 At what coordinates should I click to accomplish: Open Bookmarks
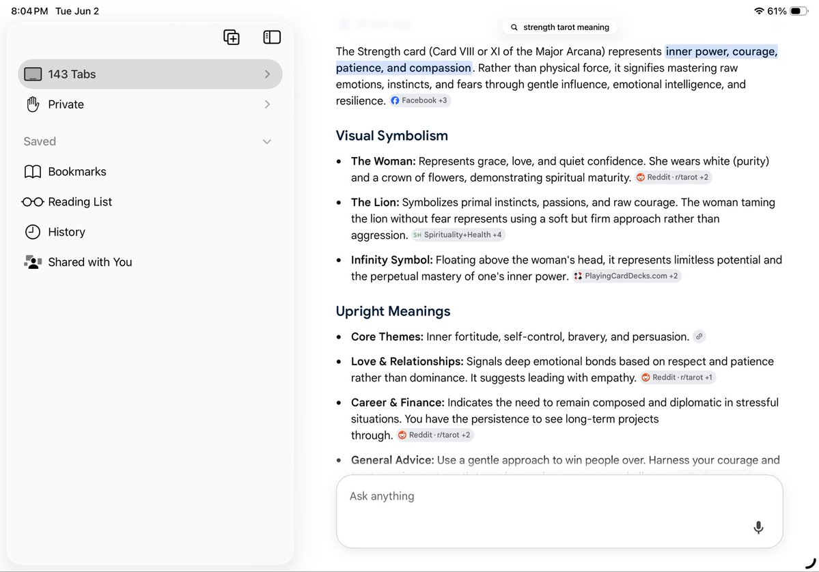tap(150, 172)
